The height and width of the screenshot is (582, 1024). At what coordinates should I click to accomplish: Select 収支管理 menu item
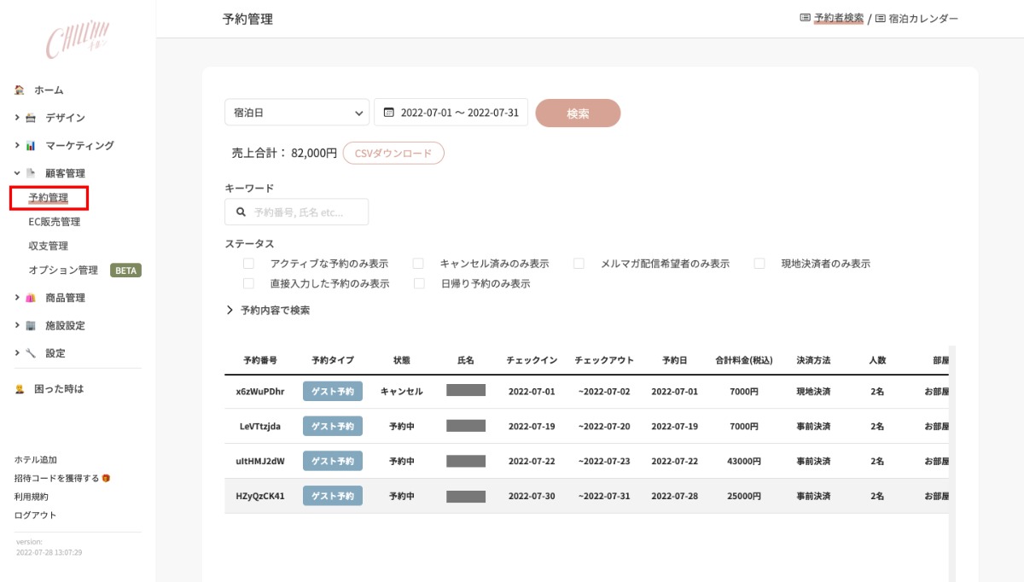coord(48,246)
